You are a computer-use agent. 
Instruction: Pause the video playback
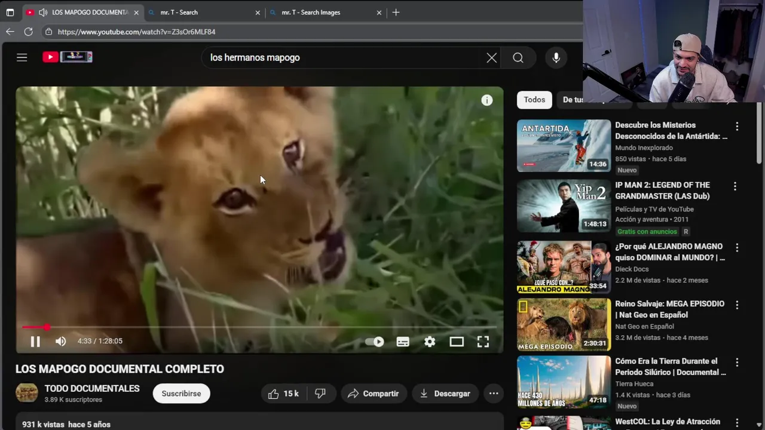[x=35, y=341]
